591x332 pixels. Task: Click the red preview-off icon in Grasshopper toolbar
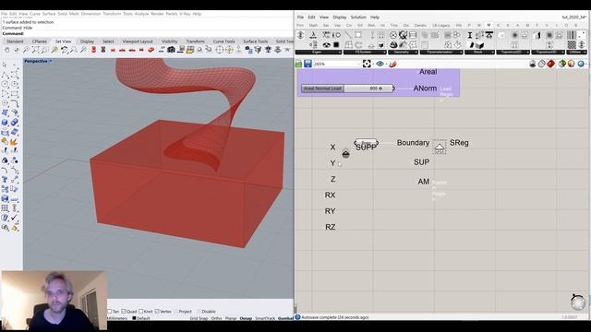pos(551,64)
